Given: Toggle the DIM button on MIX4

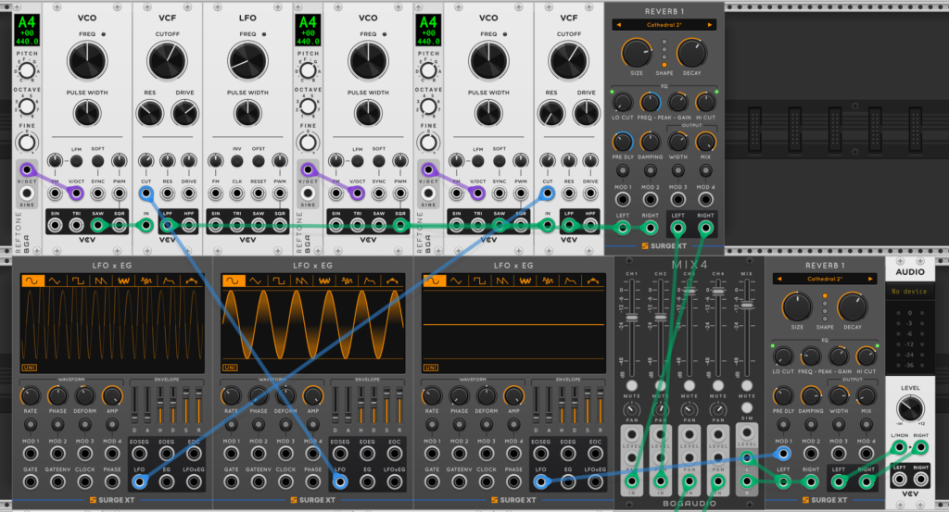Looking at the screenshot, I should tap(747, 407).
